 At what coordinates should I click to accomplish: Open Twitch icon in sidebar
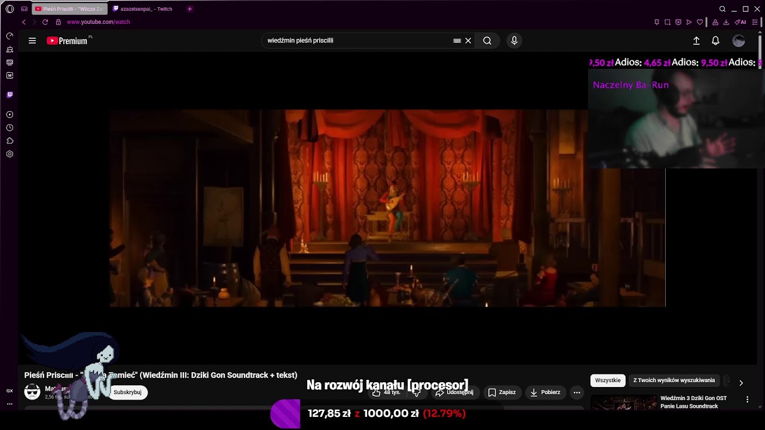point(10,94)
